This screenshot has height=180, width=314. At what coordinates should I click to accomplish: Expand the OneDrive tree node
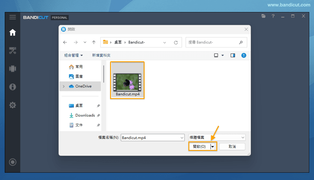tap(64, 86)
